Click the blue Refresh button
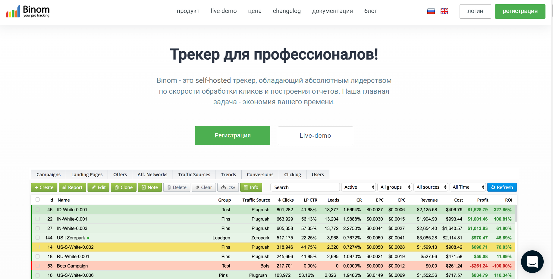The height and width of the screenshot is (279, 553). (502, 187)
